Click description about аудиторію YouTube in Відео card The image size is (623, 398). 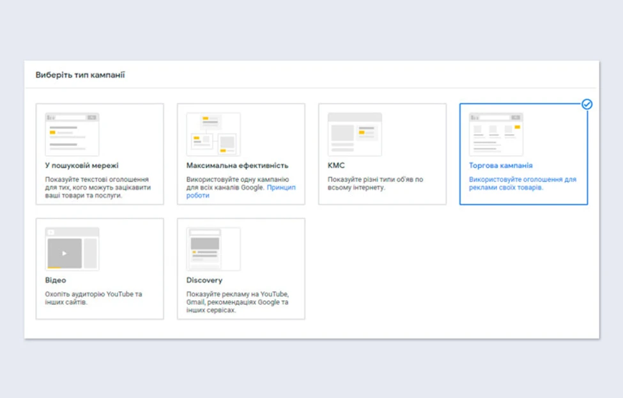(x=93, y=298)
